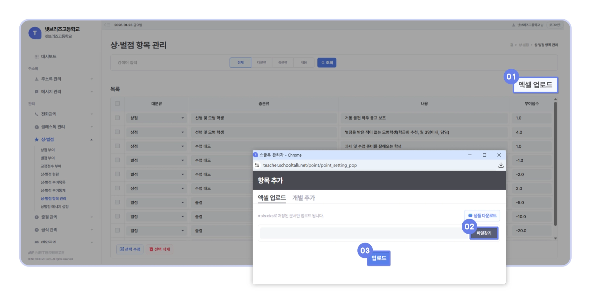
Task: Click the message icon beside 메시지 관리
Action: click(x=37, y=92)
